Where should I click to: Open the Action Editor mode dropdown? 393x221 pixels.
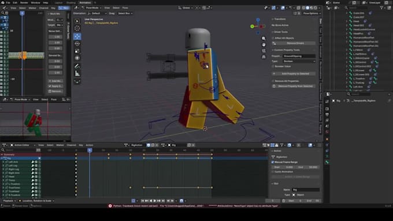tap(23, 145)
